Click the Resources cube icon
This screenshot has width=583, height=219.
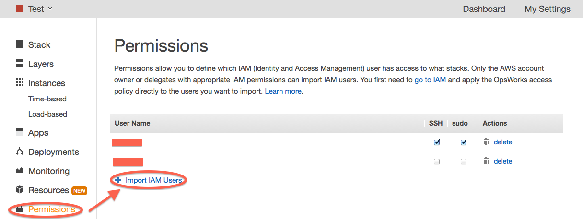20,190
